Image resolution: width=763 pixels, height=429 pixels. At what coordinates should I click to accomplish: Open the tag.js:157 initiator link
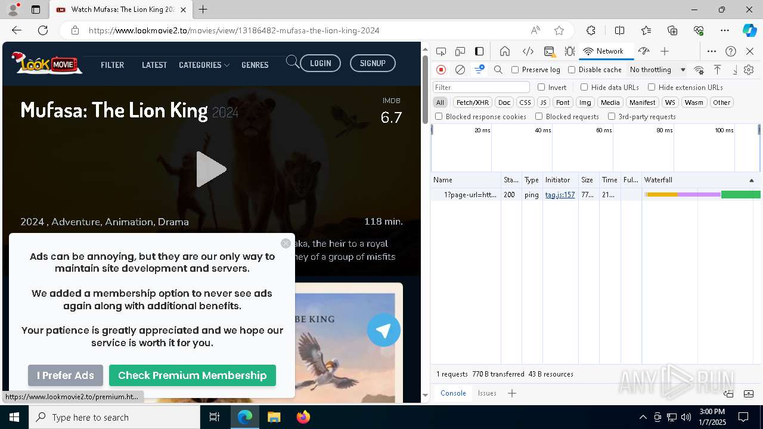[x=560, y=195]
